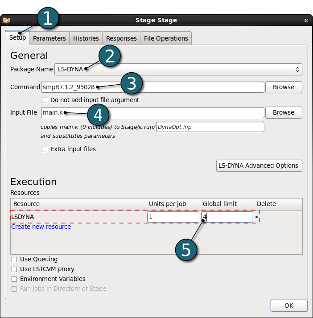The image size is (313, 318).
Task: Enable Do not add input file argument
Action: pos(45,100)
